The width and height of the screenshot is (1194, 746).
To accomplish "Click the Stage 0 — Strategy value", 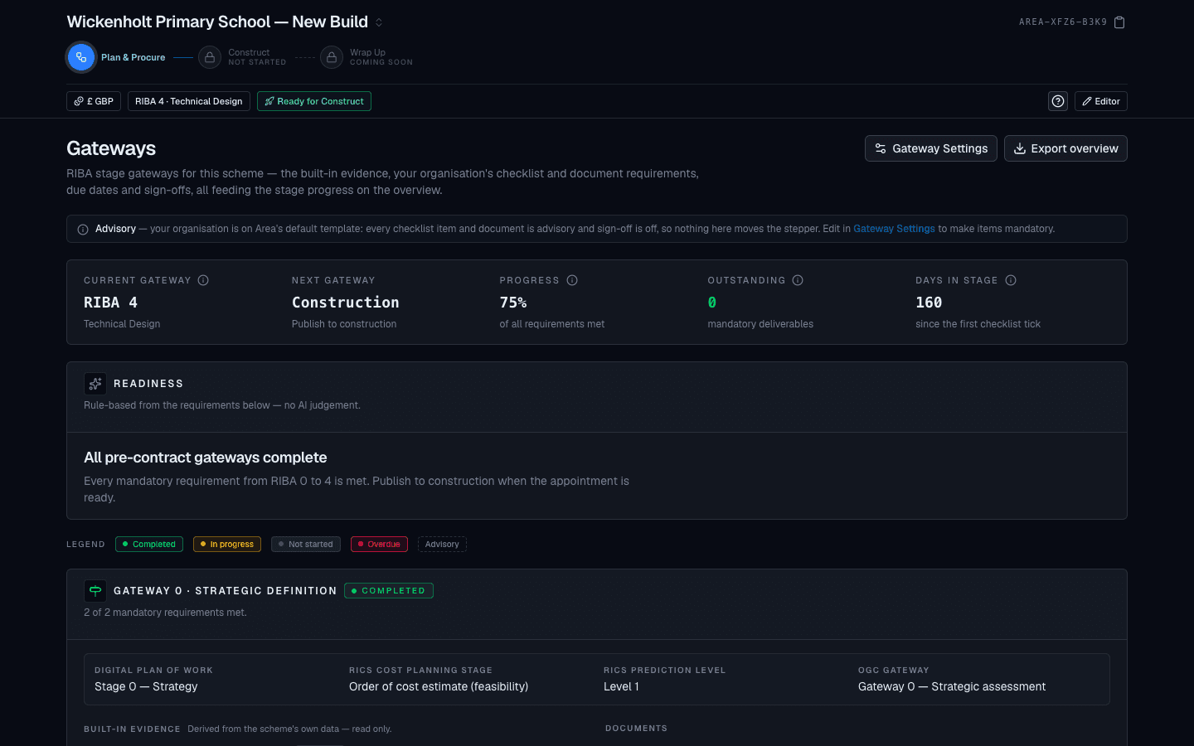I will (x=146, y=686).
